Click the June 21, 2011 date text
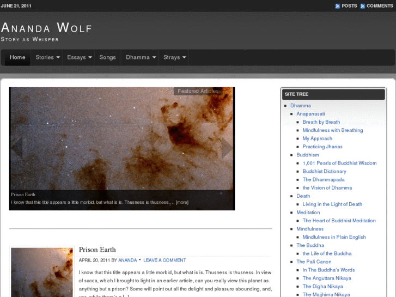396x297 pixels. pos(16,6)
